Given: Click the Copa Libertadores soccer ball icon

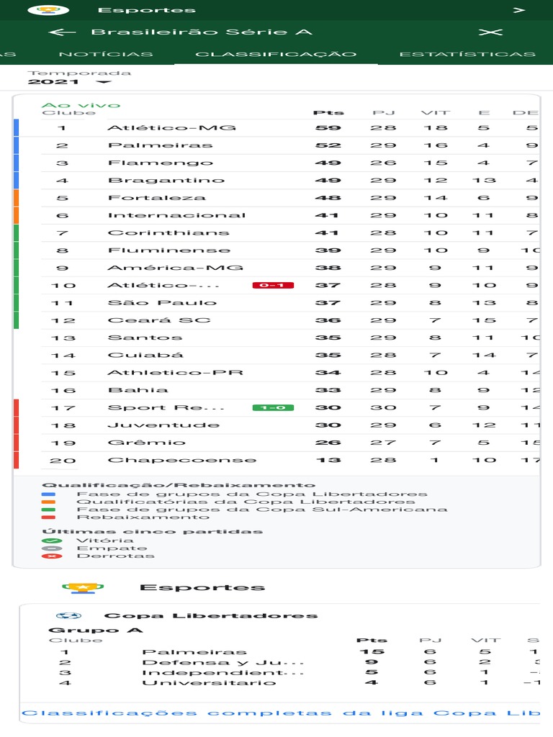Looking at the screenshot, I should [68, 616].
